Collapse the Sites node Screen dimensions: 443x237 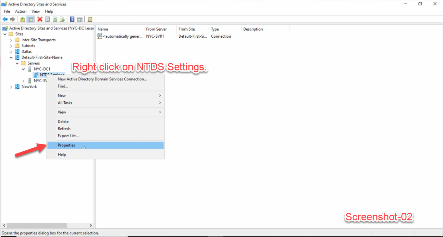pyautogui.click(x=5, y=34)
